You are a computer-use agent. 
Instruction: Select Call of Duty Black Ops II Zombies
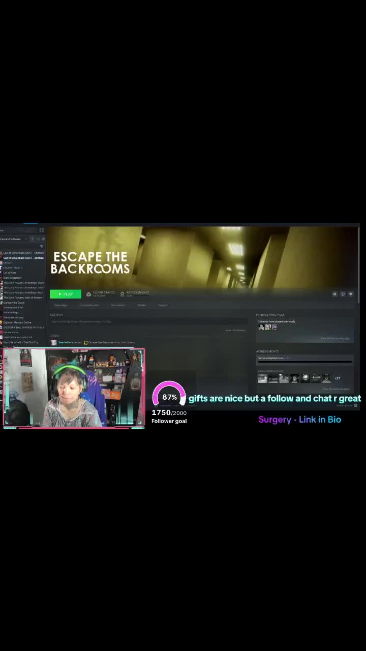click(23, 258)
